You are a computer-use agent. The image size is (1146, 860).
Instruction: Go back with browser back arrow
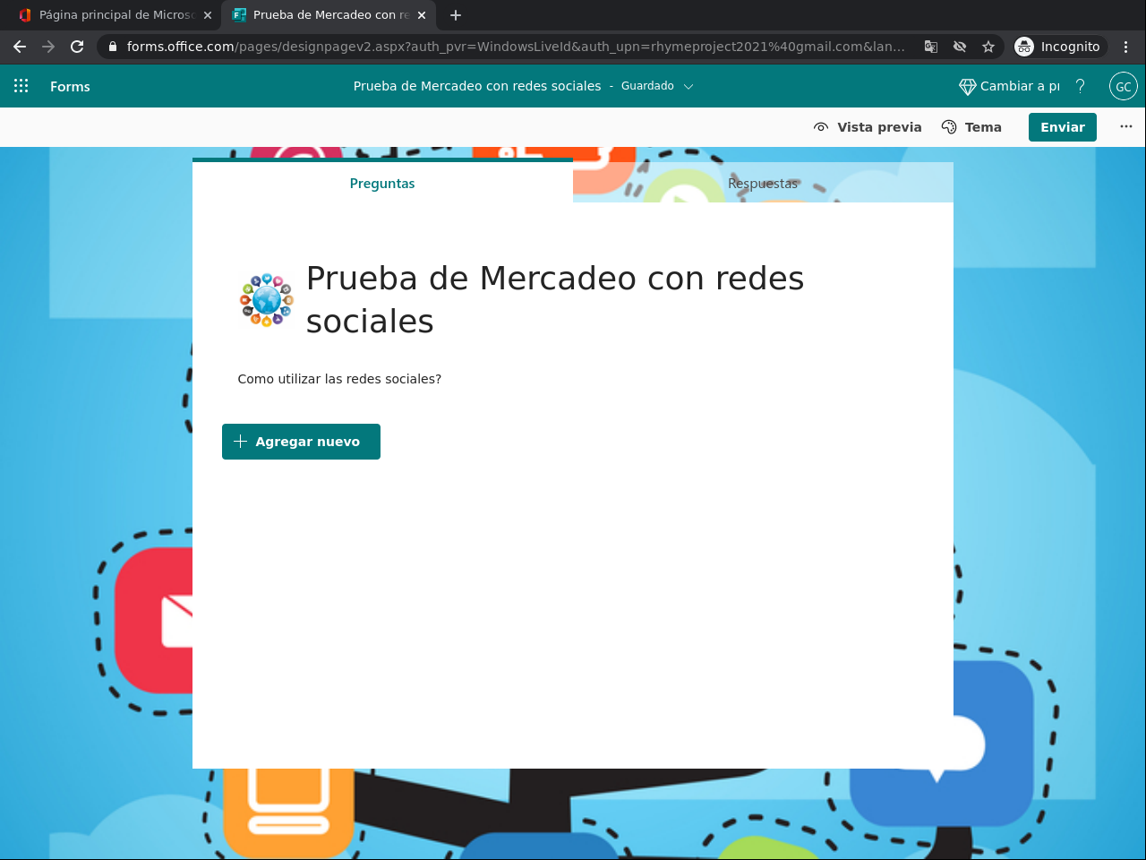click(x=20, y=47)
